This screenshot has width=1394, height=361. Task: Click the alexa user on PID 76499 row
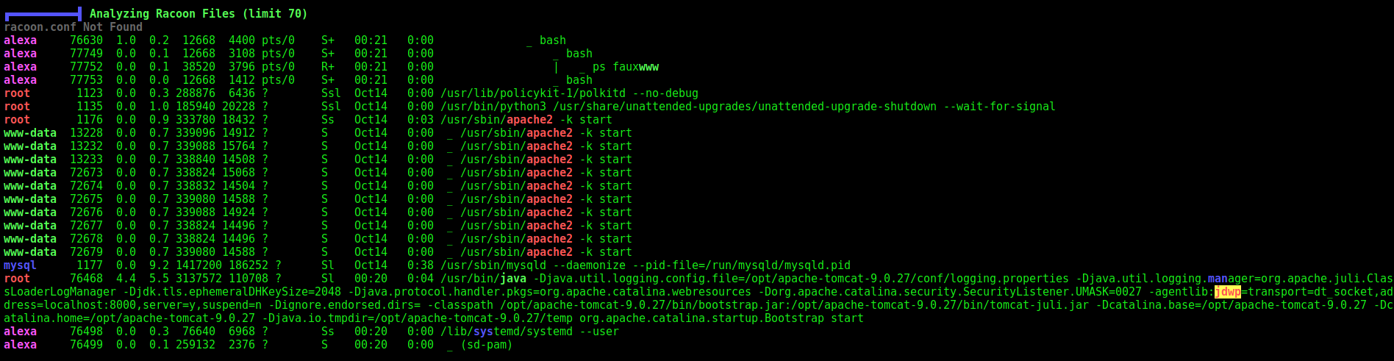[20, 345]
